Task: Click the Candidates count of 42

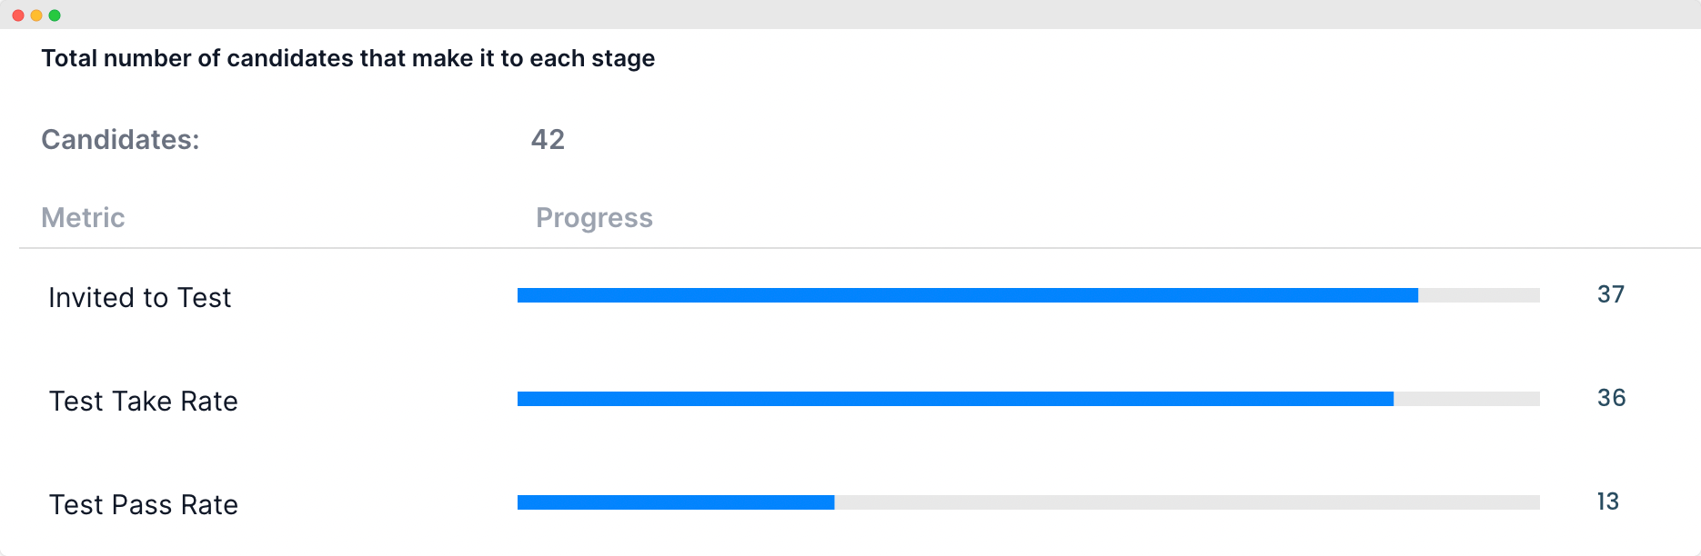Action: point(548,139)
